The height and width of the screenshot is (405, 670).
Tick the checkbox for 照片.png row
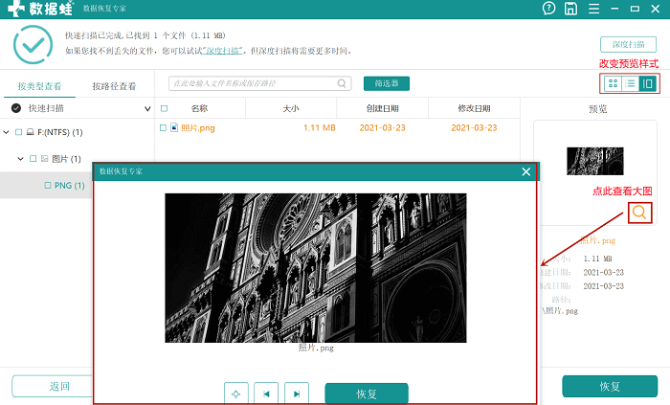(x=163, y=127)
